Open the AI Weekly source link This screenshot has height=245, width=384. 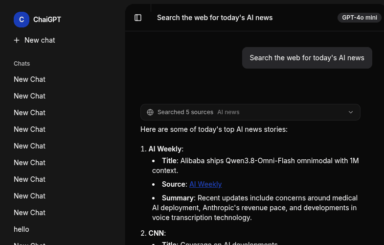point(205,184)
